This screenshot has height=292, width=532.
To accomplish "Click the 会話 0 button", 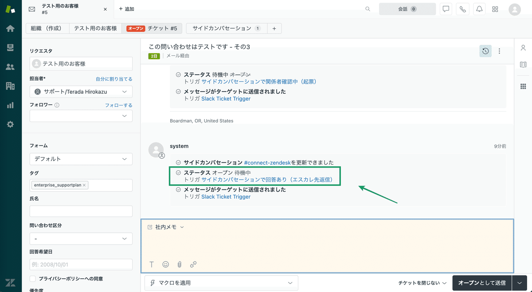I will coord(407,9).
